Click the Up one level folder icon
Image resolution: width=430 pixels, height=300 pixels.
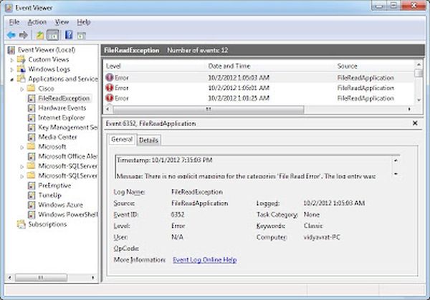coord(40,35)
